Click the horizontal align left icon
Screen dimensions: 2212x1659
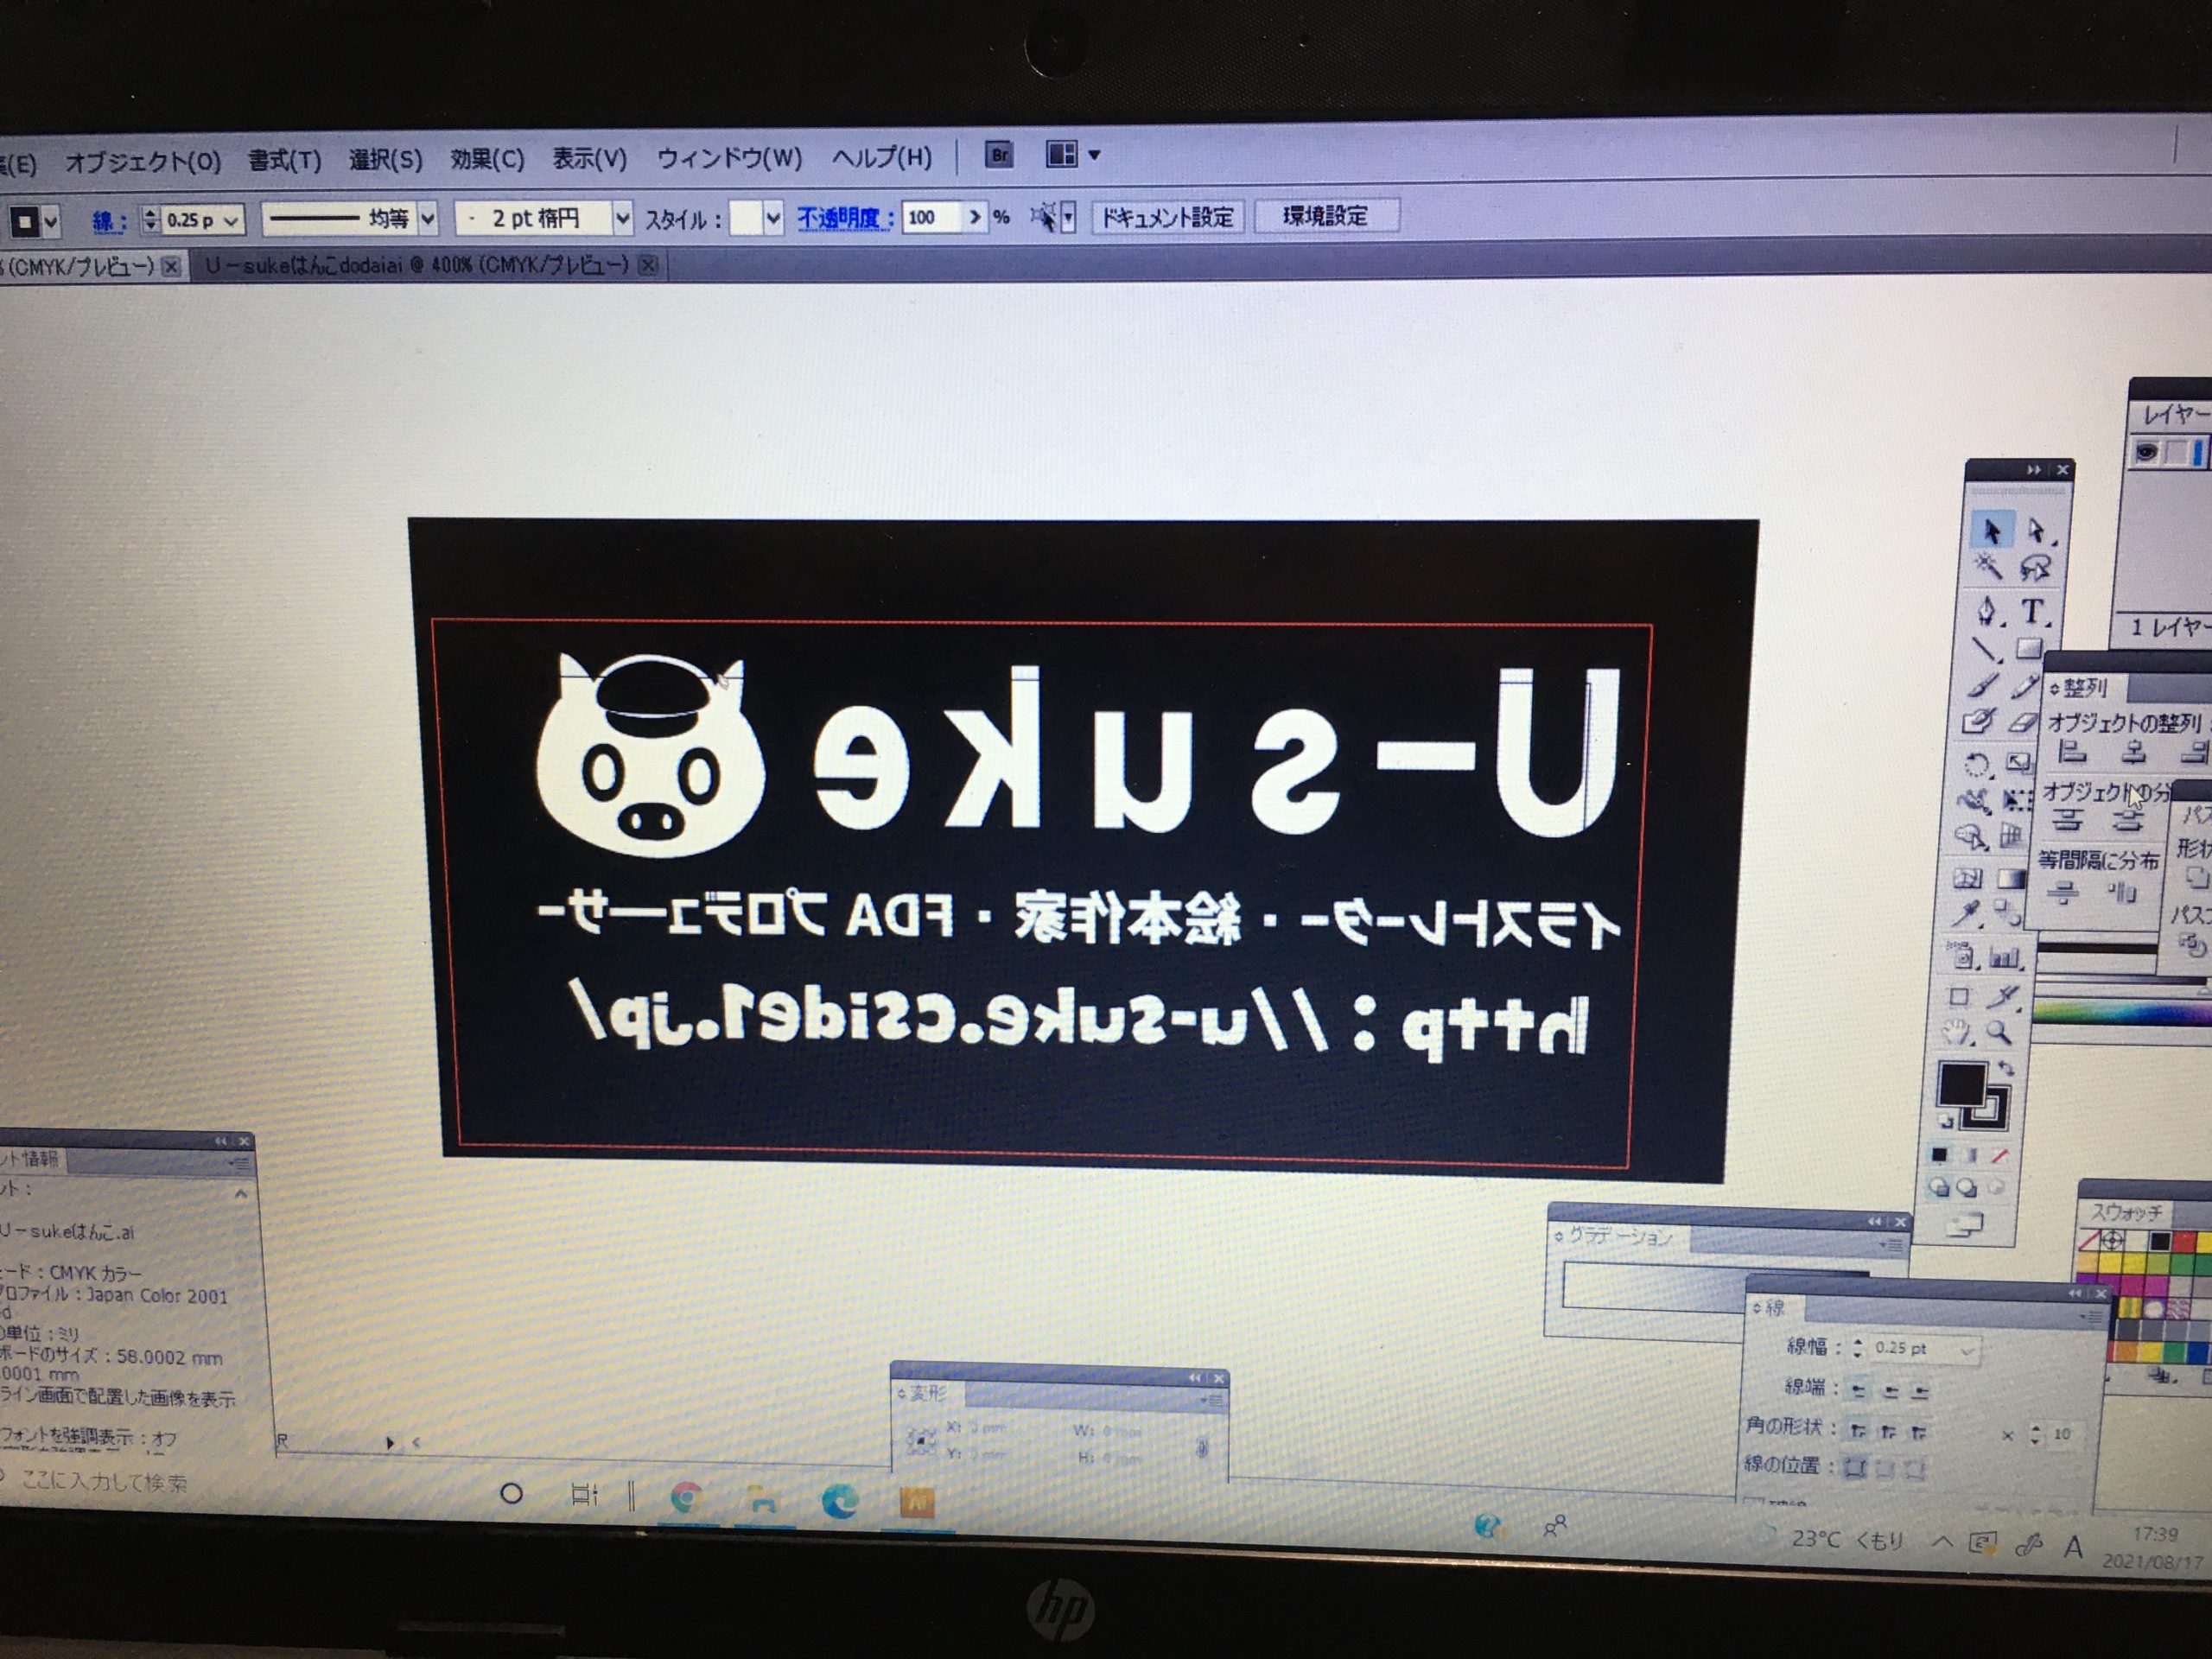[x=2073, y=751]
